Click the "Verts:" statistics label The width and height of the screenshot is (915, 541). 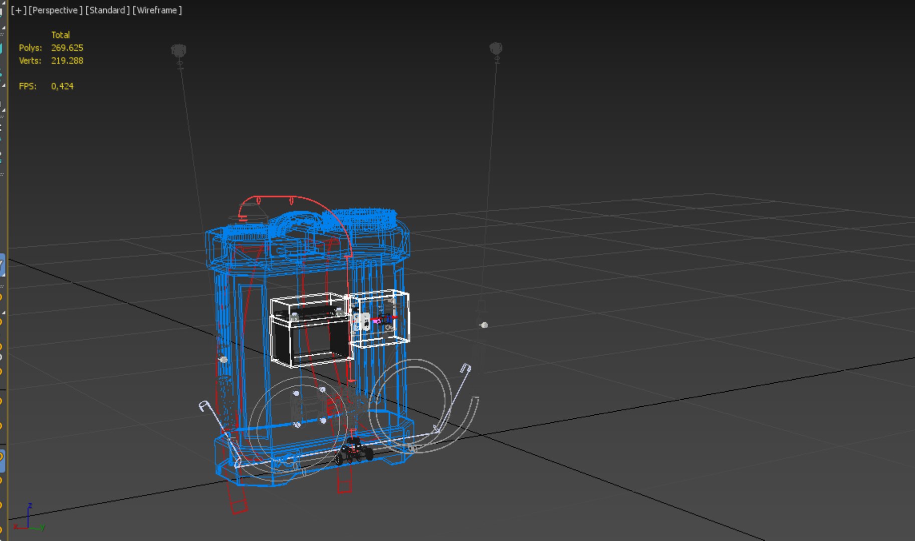point(30,61)
